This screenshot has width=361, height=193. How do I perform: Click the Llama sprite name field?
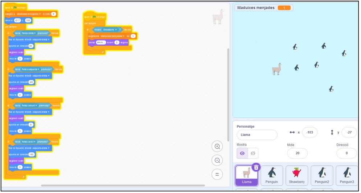(x=257, y=135)
